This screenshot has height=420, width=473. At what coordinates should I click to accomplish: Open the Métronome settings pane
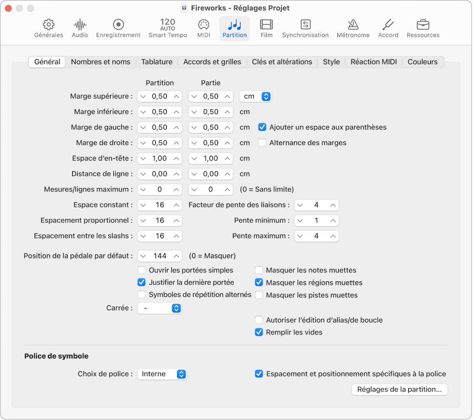[353, 28]
